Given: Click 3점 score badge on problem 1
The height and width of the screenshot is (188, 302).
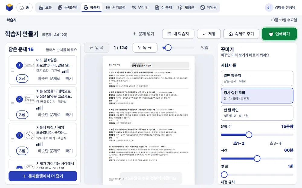Looking at the screenshot, I should (x=22, y=79).
